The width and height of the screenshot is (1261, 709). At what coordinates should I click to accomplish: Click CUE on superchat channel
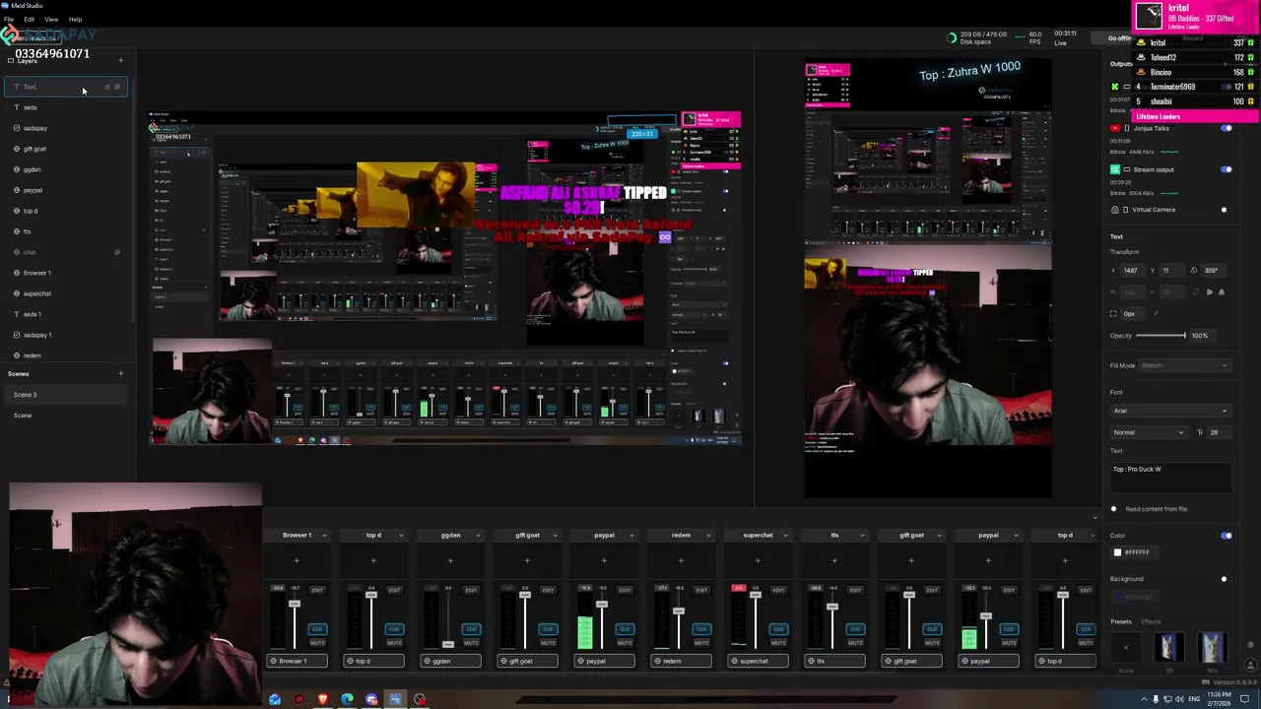coord(778,628)
